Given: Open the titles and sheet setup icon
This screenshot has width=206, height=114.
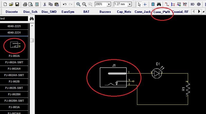Looking at the screenshot, I should pyautogui.click(x=37, y=4).
